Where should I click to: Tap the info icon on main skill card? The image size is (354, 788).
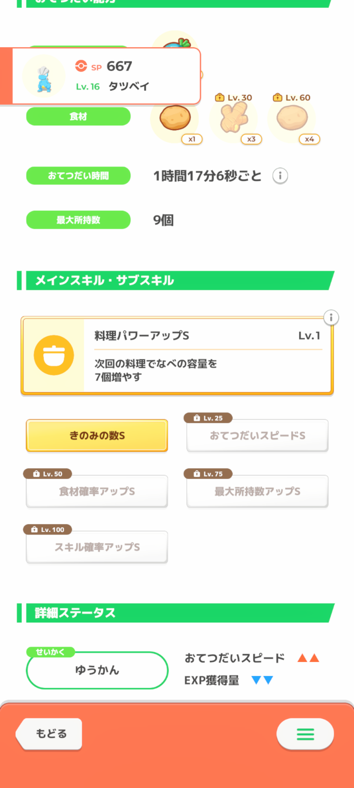[331, 318]
